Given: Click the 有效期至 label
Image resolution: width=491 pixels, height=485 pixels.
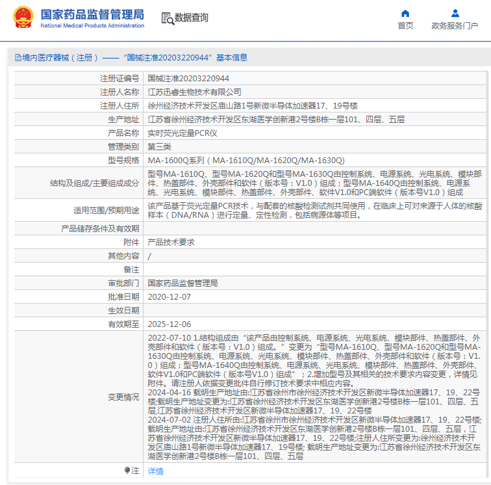Looking at the screenshot, I should 123,324.
